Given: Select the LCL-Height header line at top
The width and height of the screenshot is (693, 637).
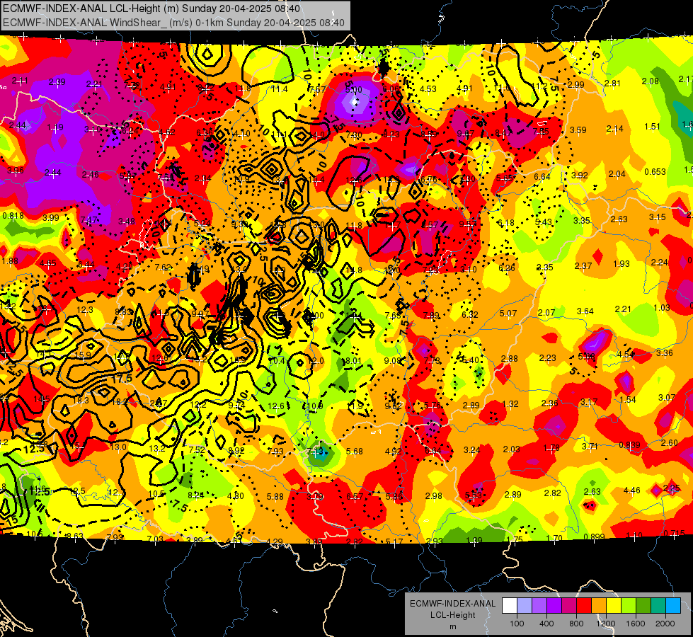Looking at the screenshot, I should [x=151, y=8].
